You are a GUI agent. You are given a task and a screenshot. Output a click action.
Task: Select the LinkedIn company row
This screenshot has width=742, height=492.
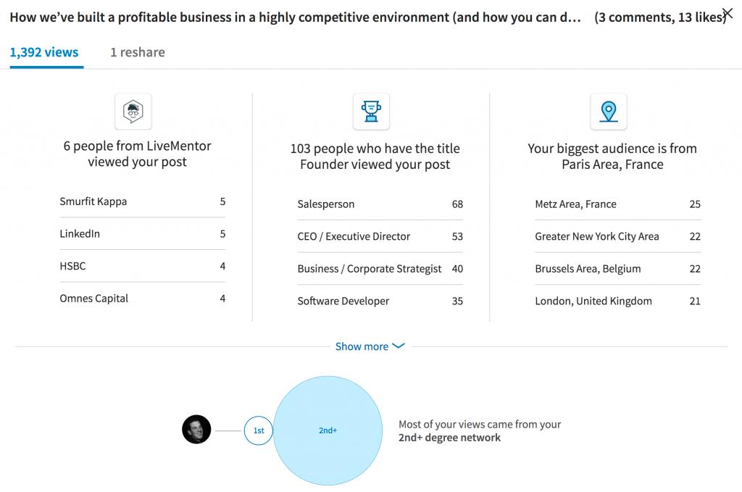pos(142,234)
